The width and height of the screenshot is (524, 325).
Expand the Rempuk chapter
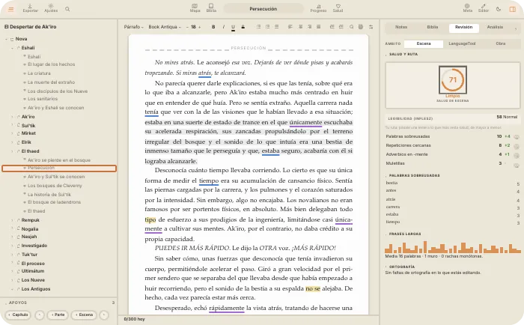13,220
